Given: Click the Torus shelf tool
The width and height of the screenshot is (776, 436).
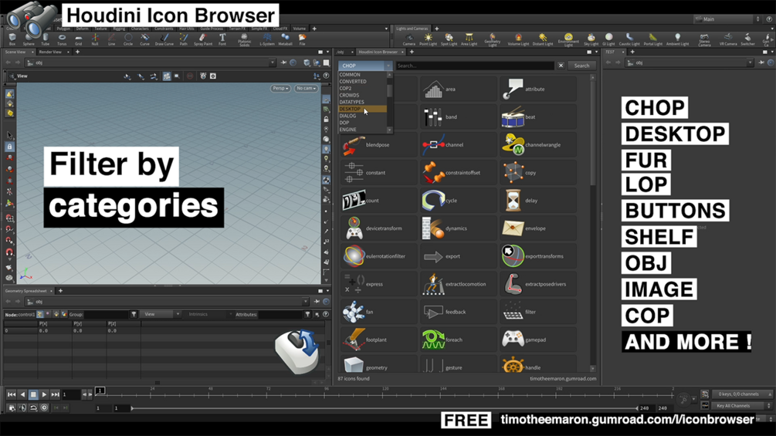Looking at the screenshot, I should pos(62,39).
